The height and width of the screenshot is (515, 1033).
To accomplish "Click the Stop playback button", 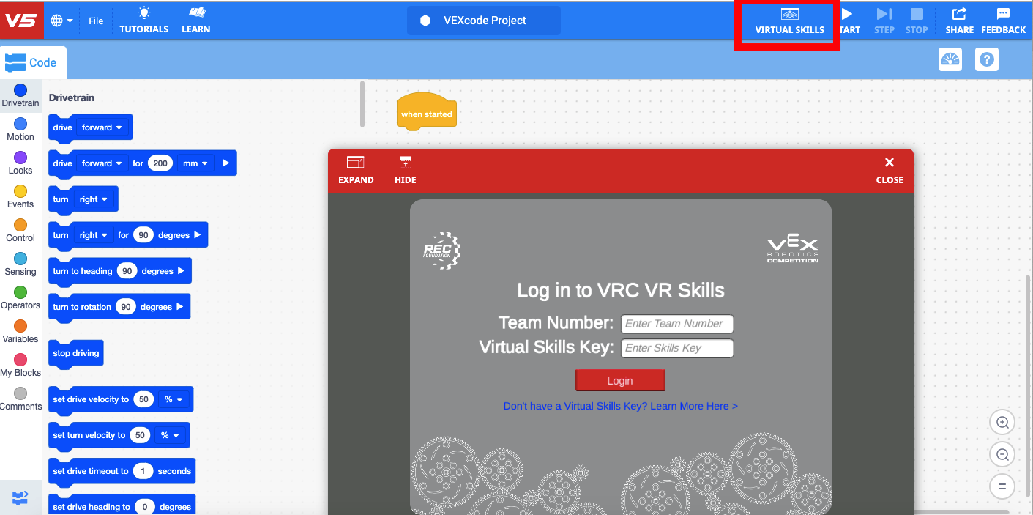I will 917,21.
